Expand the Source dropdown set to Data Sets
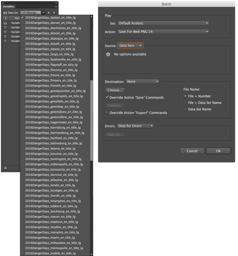Image resolution: width=238 pixels, height=256 pixels. [x=130, y=45]
